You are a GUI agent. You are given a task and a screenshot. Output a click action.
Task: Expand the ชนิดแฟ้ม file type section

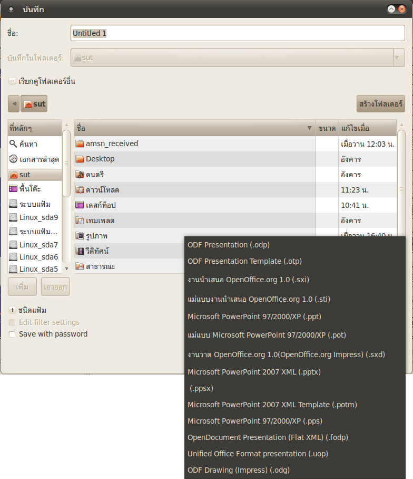[12, 310]
